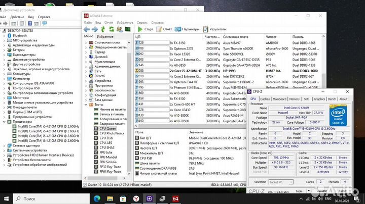The image size is (365, 204).
Task: Toggle the status bar checkbox next to Queen 10-10
Action: click(x=85, y=185)
